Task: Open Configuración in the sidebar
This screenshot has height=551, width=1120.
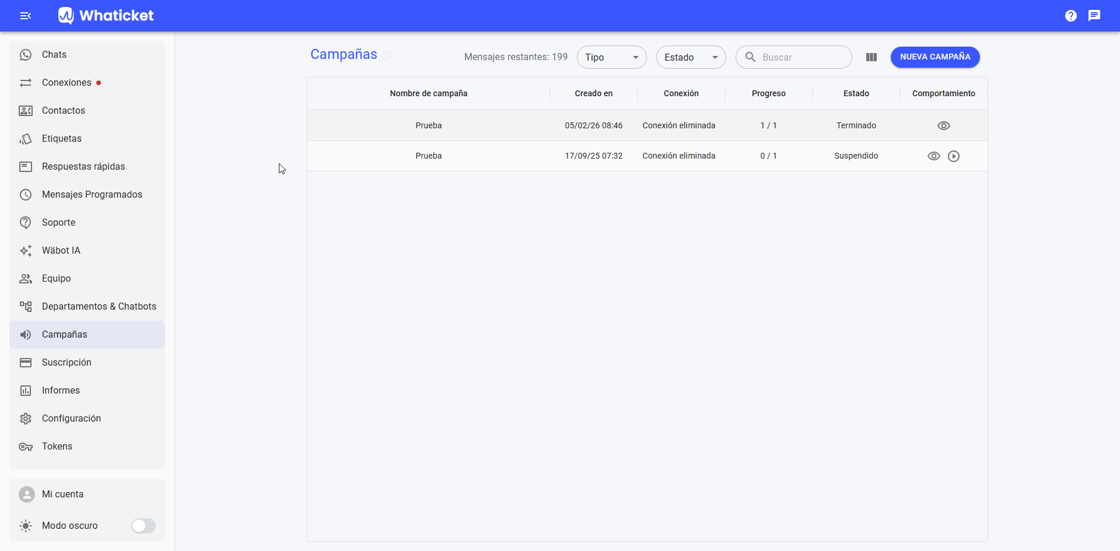Action: coord(87,419)
